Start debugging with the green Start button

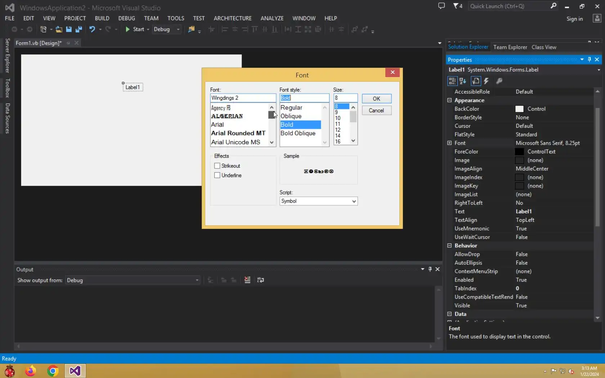pos(135,30)
